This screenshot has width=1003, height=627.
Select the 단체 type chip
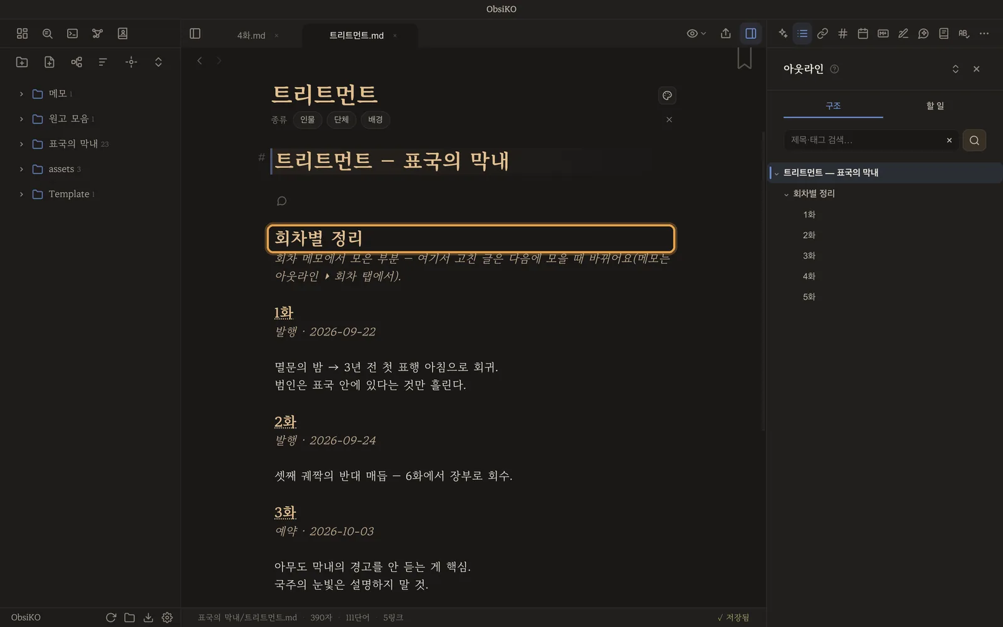point(341,120)
